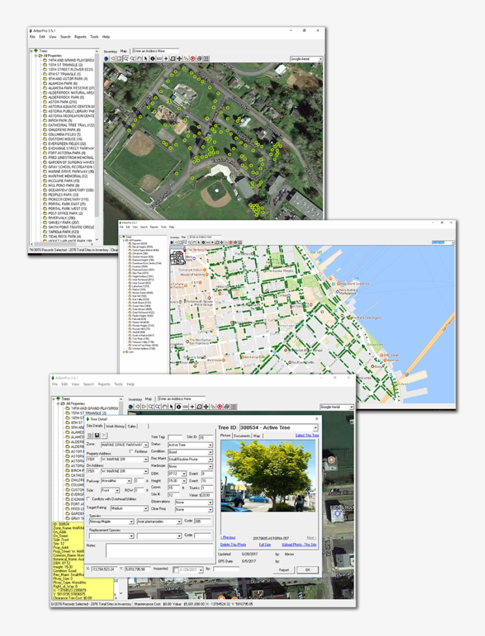Switch to the Work History tab
The height and width of the screenshot is (636, 485).
pyautogui.click(x=115, y=426)
